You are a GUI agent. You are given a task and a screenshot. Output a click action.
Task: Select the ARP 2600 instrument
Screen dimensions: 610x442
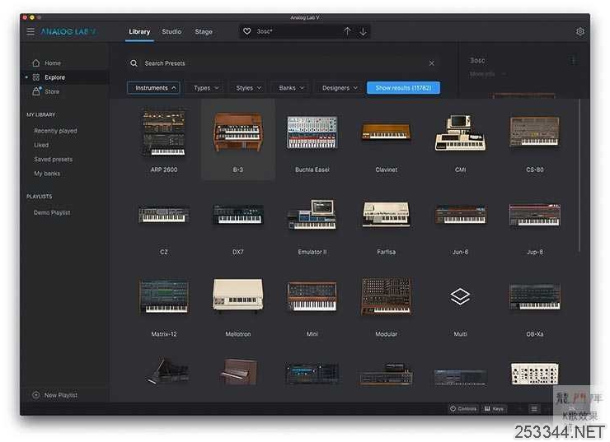click(x=164, y=140)
